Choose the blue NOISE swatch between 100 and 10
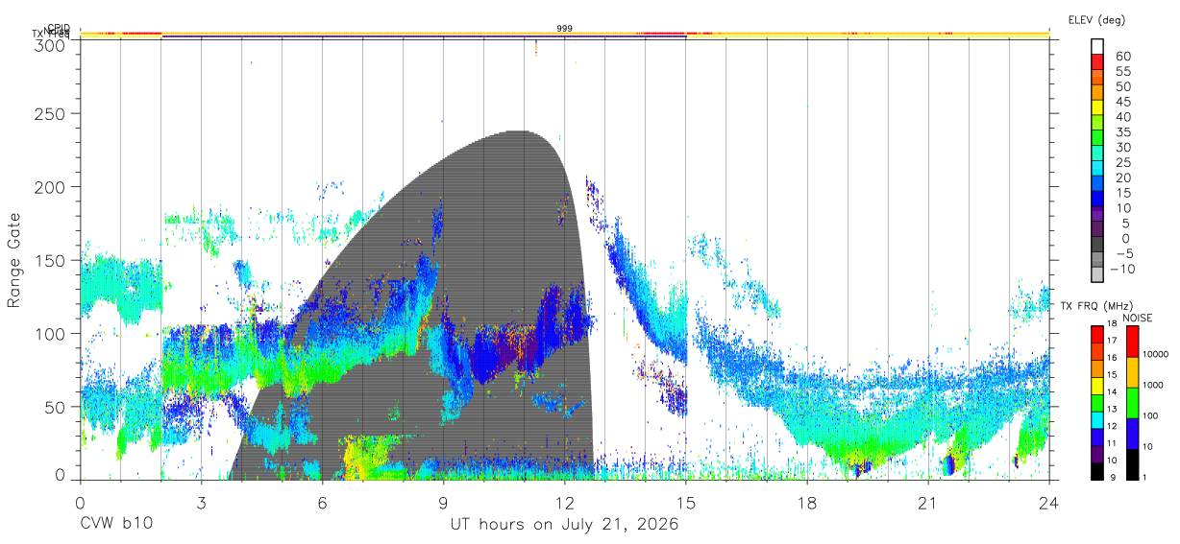Viewport: 1180px width, 544px height. pyautogui.click(x=1132, y=434)
